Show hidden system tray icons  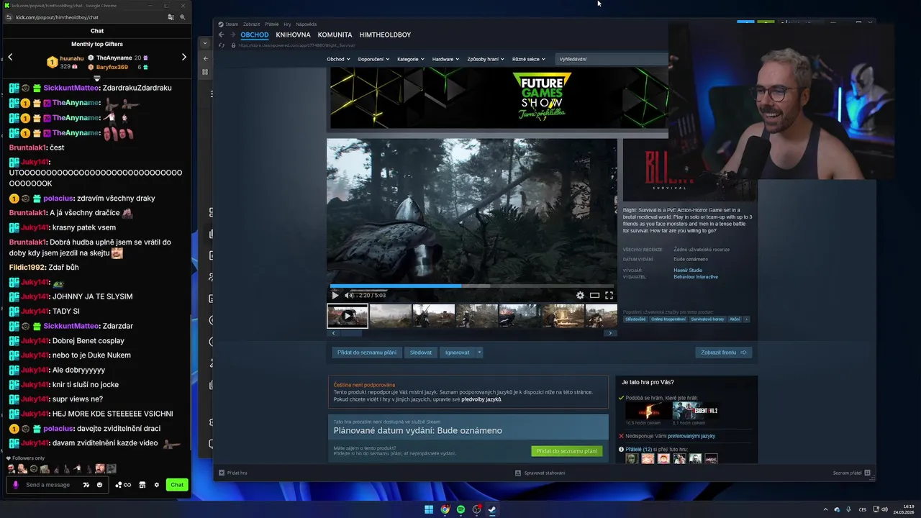[825, 509]
